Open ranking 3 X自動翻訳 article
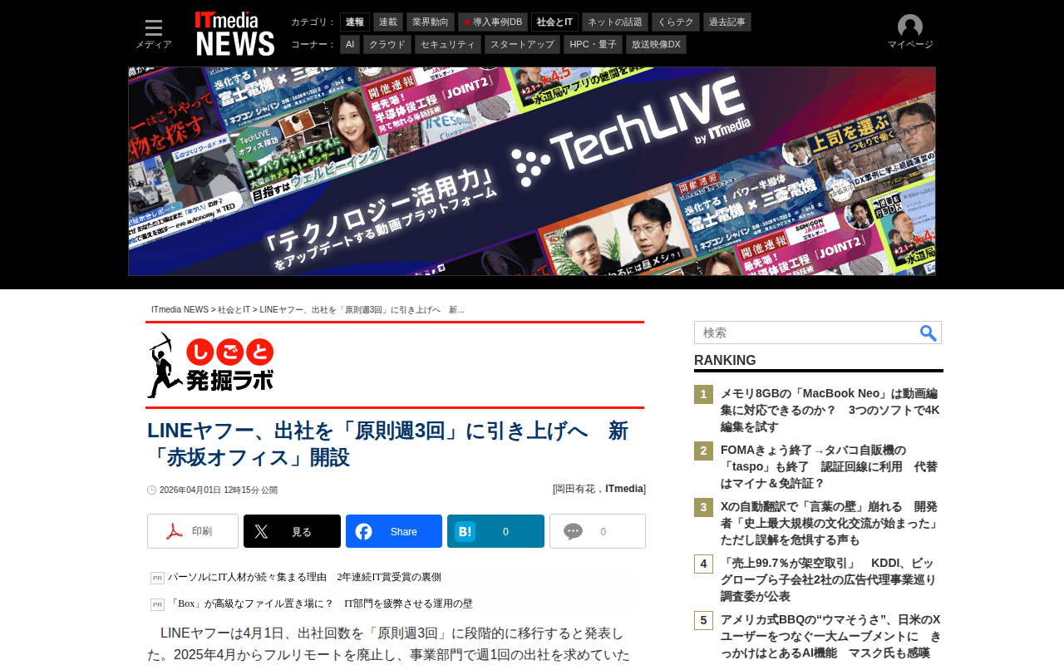 tap(830, 523)
